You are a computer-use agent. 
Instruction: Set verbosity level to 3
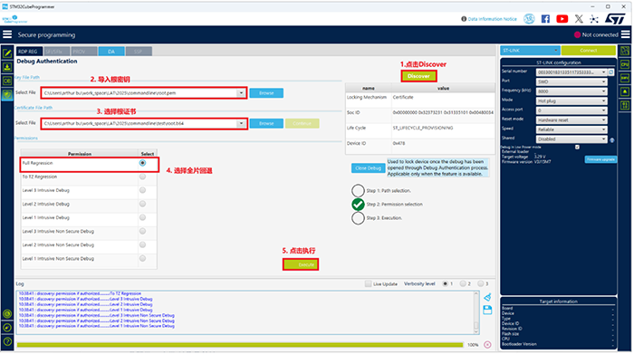[480, 283]
